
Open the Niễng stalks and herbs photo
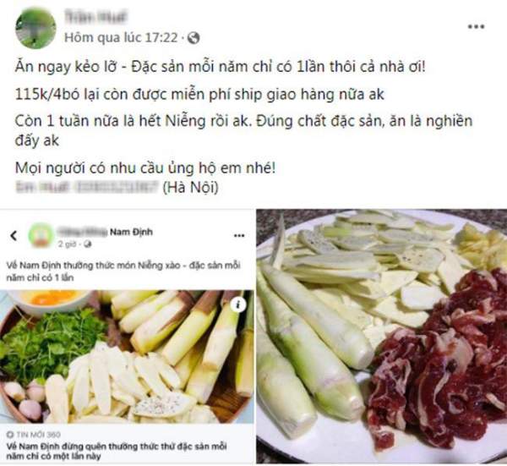tap(127, 357)
